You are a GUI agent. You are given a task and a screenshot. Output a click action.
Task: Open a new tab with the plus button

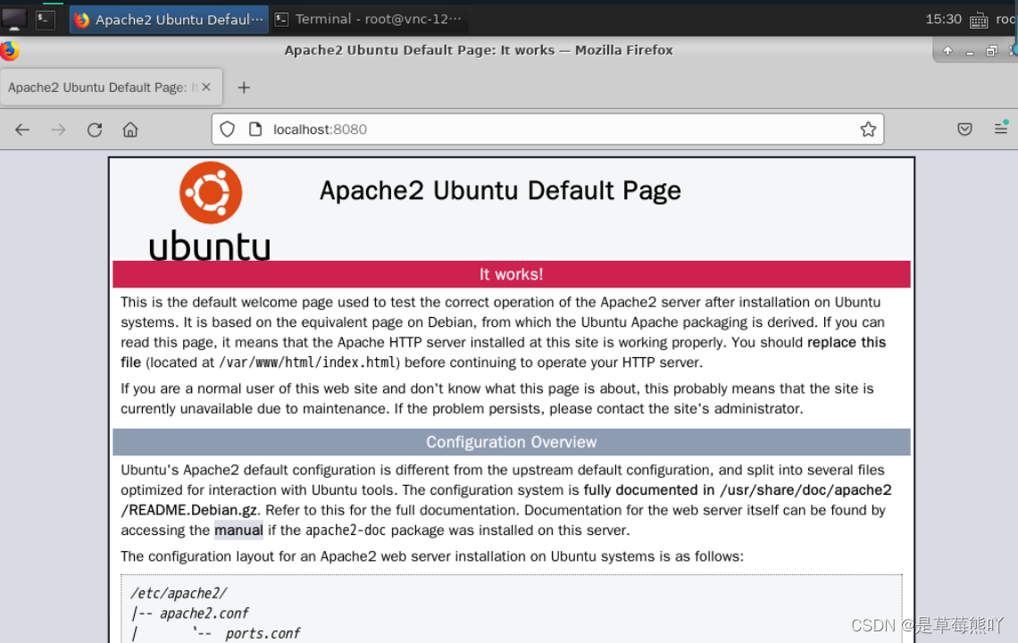coord(244,87)
